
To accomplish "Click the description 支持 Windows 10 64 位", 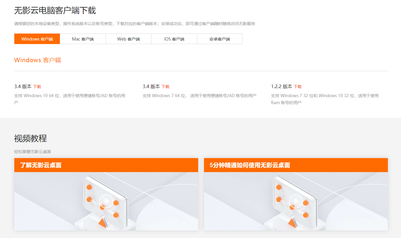I will 70,99.
